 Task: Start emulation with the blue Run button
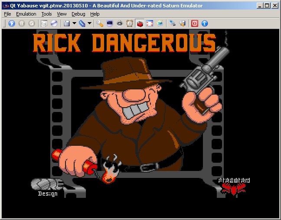point(12,23)
